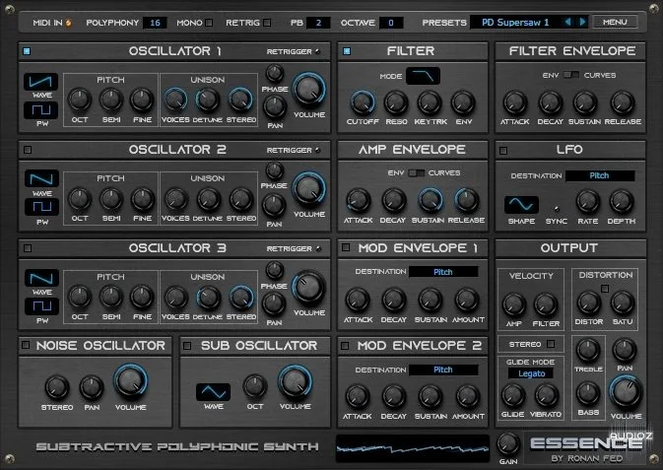Click Oscillator 1 PW square wave icon

pos(41,110)
